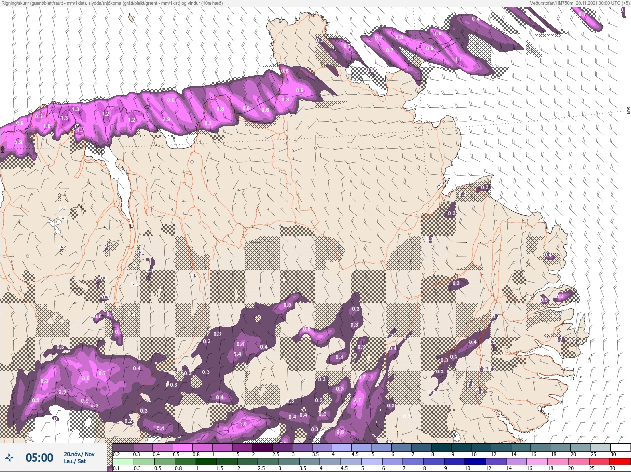Select the bright red swatch ending the lower legend row
631x472 pixels.
click(620, 462)
